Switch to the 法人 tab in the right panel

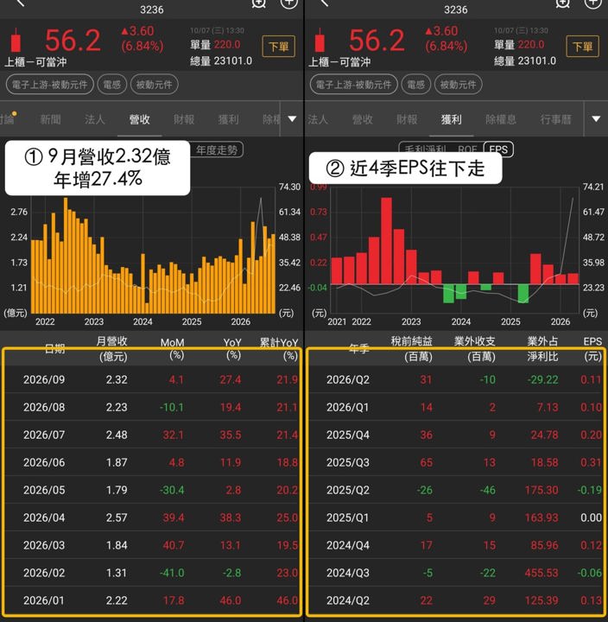(x=318, y=119)
